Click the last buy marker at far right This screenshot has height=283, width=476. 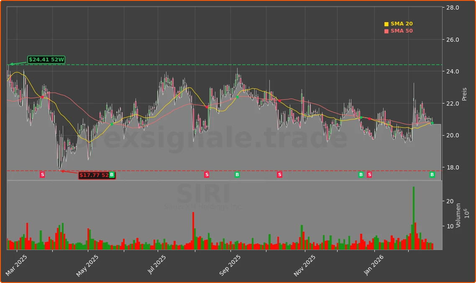pos(432,174)
